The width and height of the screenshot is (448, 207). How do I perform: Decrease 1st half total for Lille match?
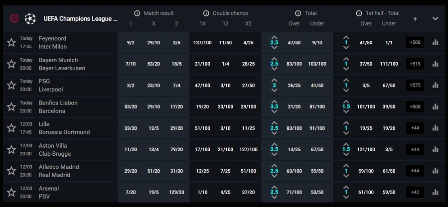click(346, 133)
